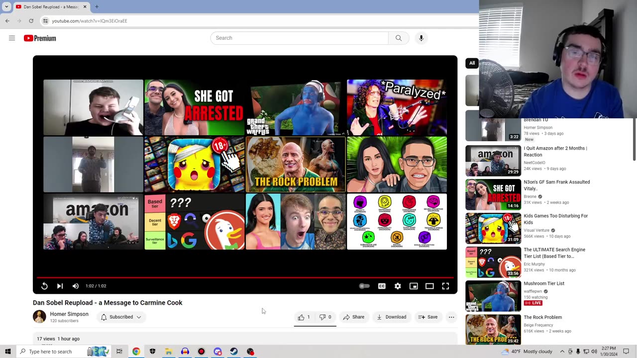Open sidebar thumbnail with 3:22 duration
Image resolution: width=637 pixels, height=358 pixels.
tap(493, 126)
